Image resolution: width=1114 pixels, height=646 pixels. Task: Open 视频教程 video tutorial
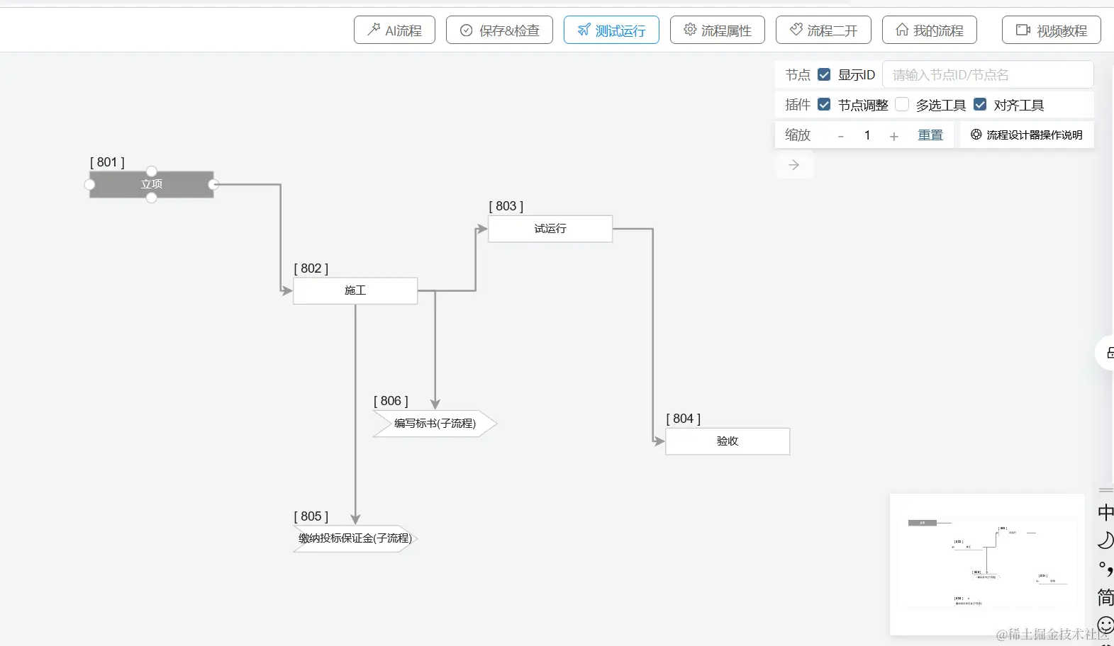point(1051,30)
